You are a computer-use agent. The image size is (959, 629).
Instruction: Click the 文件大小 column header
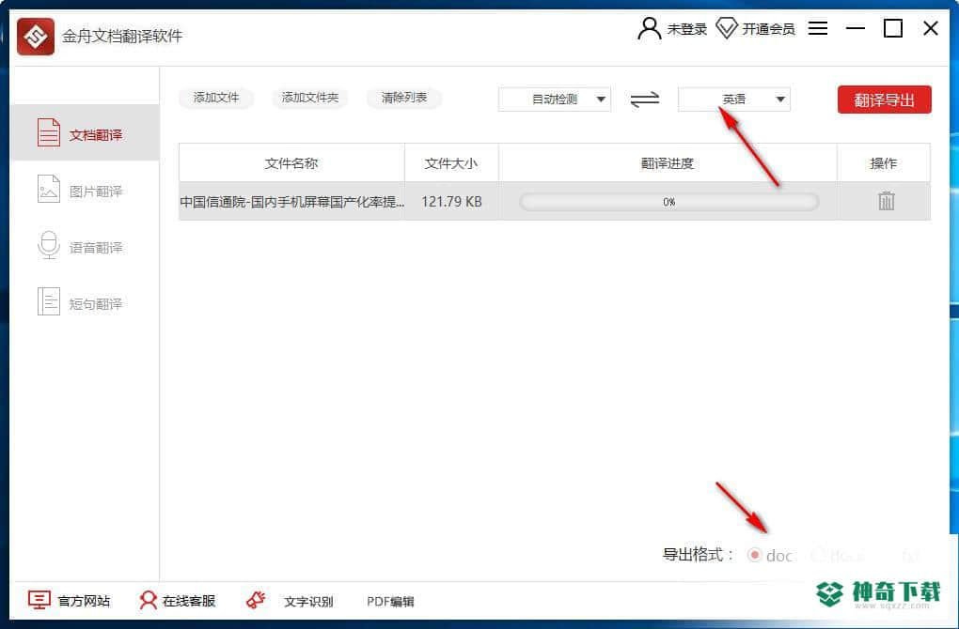[451, 163]
